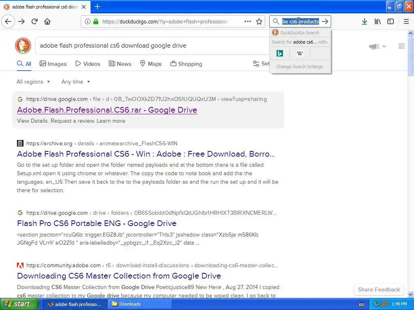This screenshot has width=414, height=310.
Task: Bookmark this page with the star icon
Action: coord(259,21)
